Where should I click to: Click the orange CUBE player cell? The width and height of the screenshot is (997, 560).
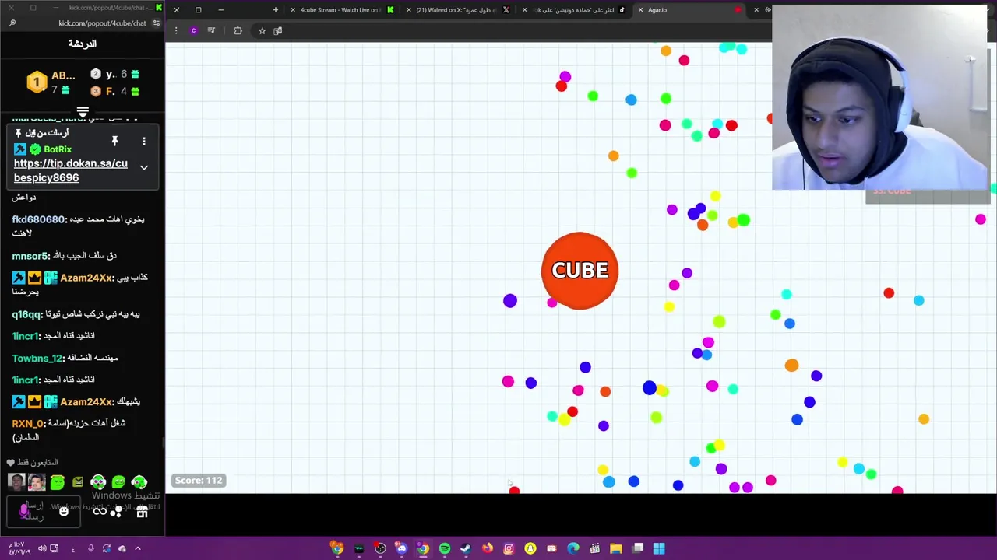580,271
